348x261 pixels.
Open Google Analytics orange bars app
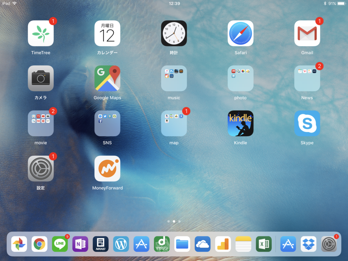[x=223, y=244]
